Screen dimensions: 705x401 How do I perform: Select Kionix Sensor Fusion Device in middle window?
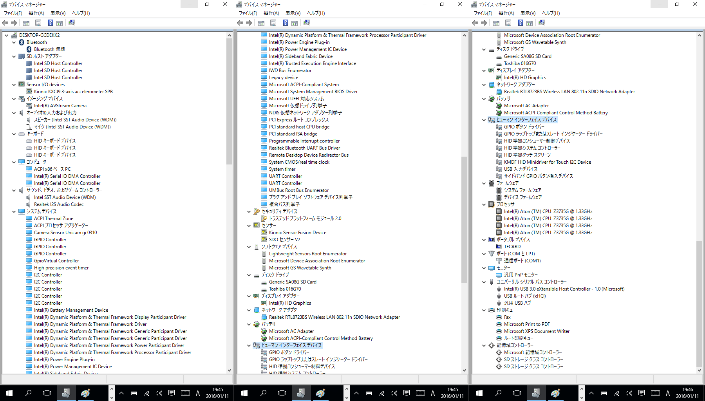(x=298, y=233)
